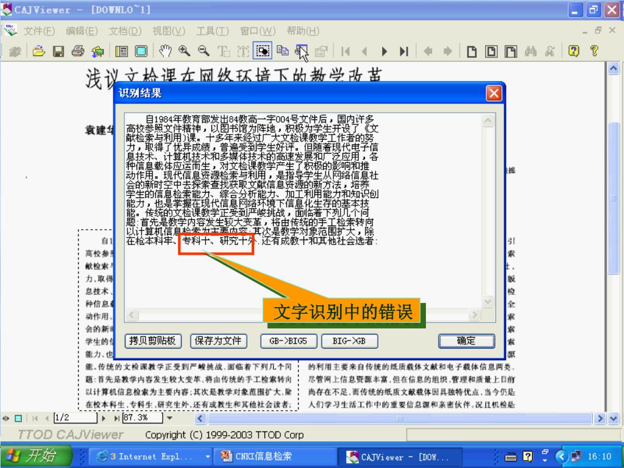Toggle the outline pane layout icon
The width and height of the screenshot is (624, 468).
(x=121, y=51)
